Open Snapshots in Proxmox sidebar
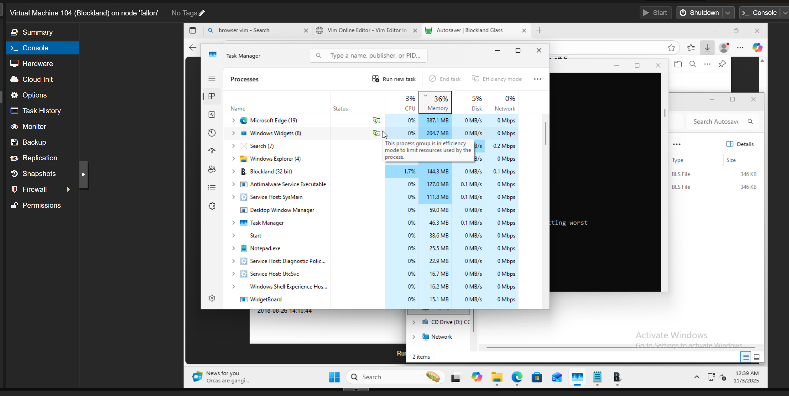Image resolution: width=789 pixels, height=396 pixels. pos(39,174)
